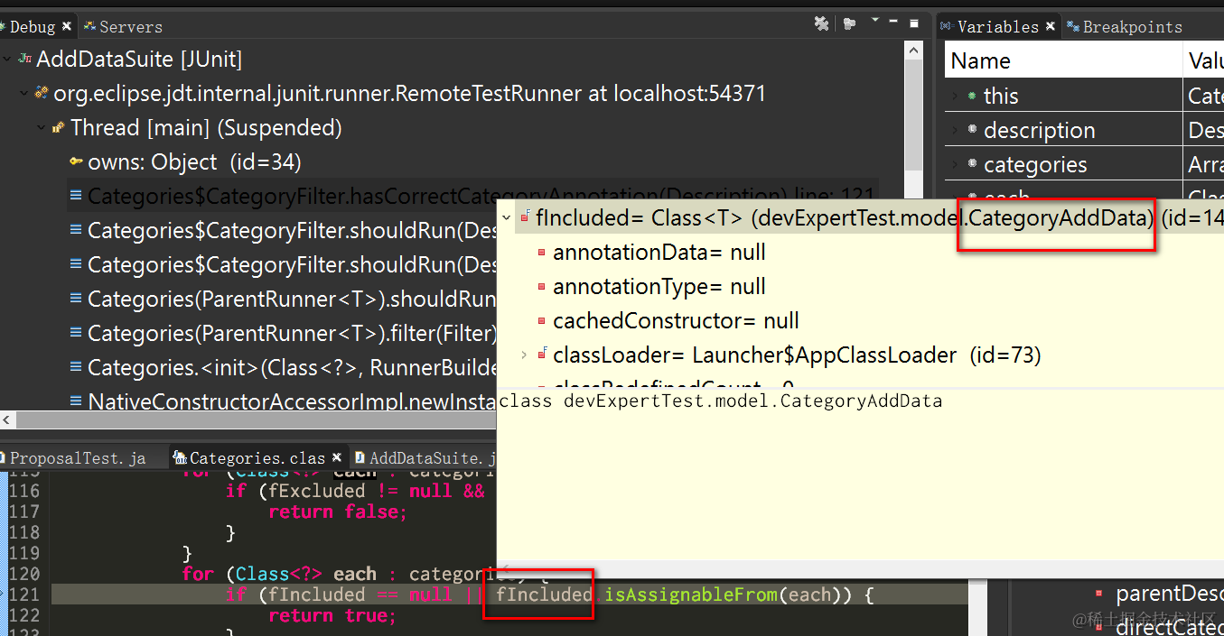Select the owns: Object (id=34) entry
The height and width of the screenshot is (636, 1224).
194,162
